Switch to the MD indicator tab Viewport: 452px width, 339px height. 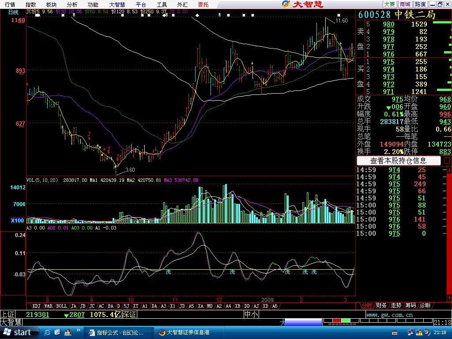(210, 306)
